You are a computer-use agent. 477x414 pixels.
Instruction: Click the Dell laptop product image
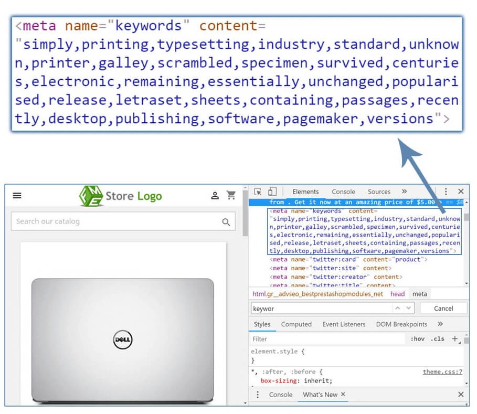(123, 341)
